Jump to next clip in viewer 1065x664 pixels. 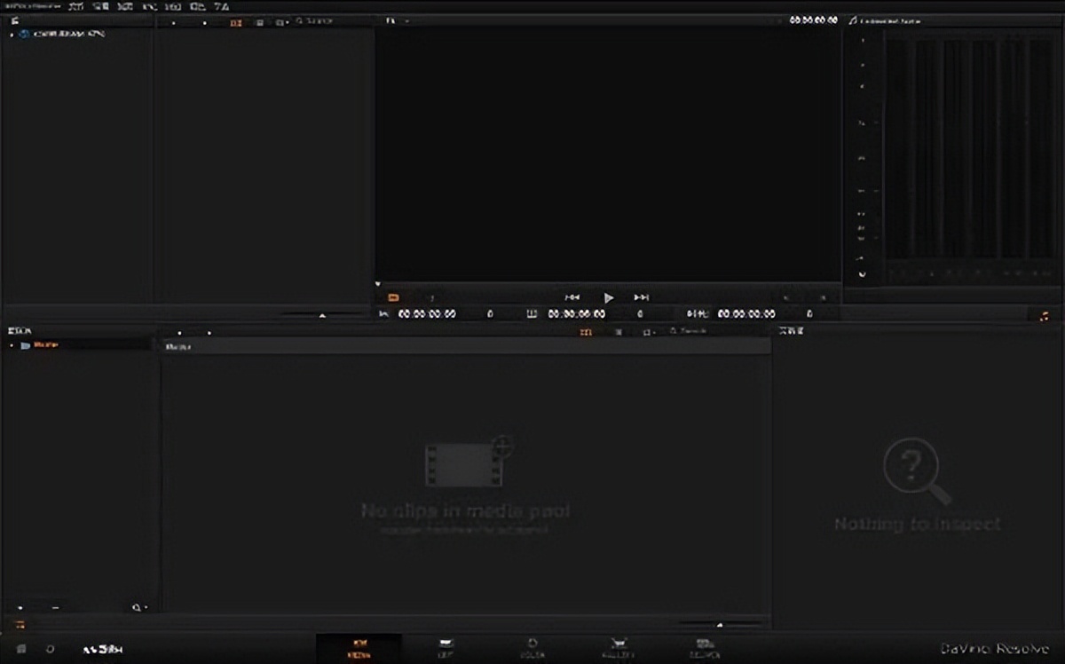[641, 297]
